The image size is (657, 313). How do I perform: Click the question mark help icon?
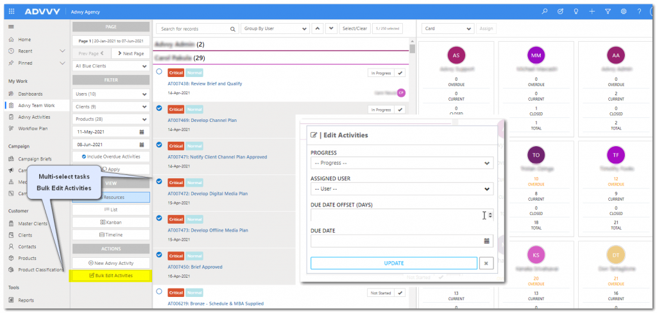coord(639,12)
